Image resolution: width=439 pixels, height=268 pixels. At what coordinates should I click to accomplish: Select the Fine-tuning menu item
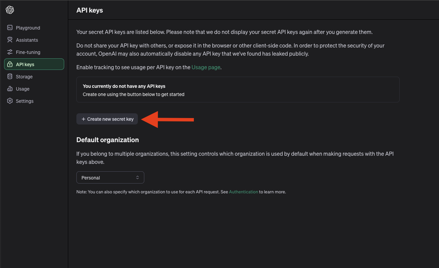28,52
